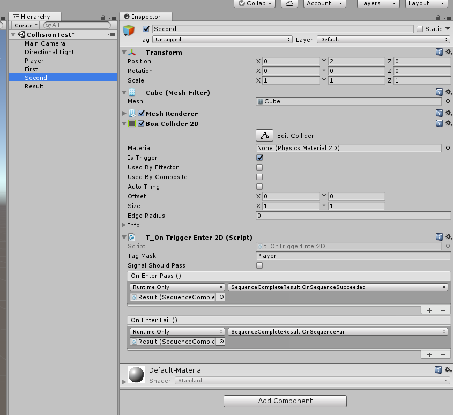The width and height of the screenshot is (453, 415).
Task: Open object picker for Mesh field
Action: 448,101
